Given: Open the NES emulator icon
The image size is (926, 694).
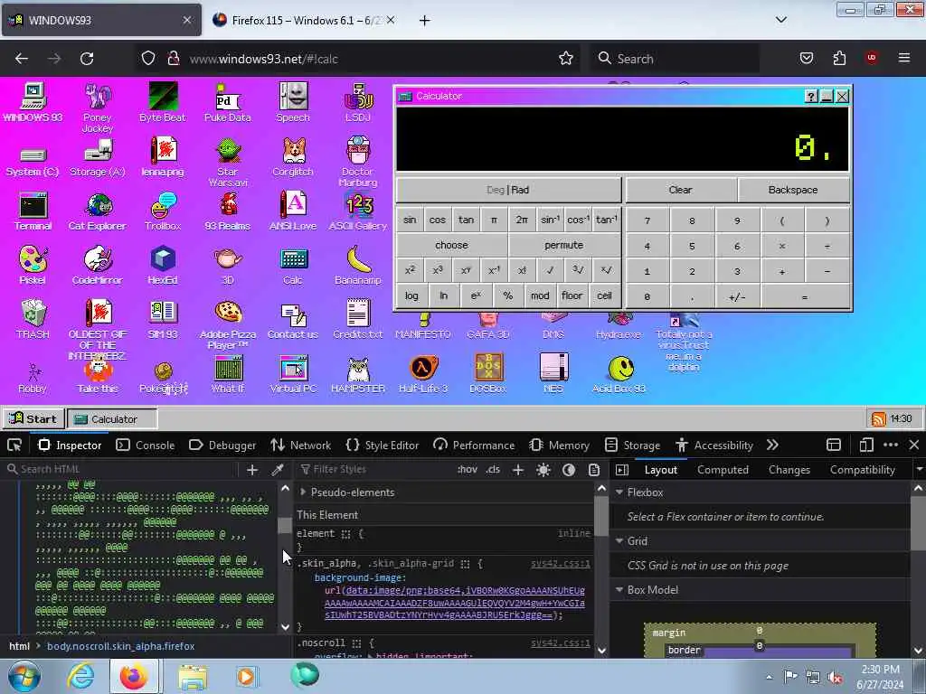Looking at the screenshot, I should pyautogui.click(x=553, y=373).
